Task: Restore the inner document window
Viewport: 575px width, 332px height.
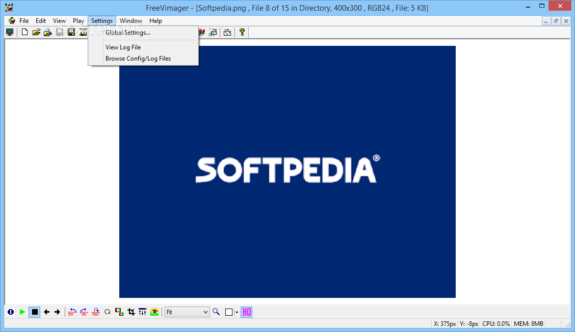Action: [x=556, y=21]
